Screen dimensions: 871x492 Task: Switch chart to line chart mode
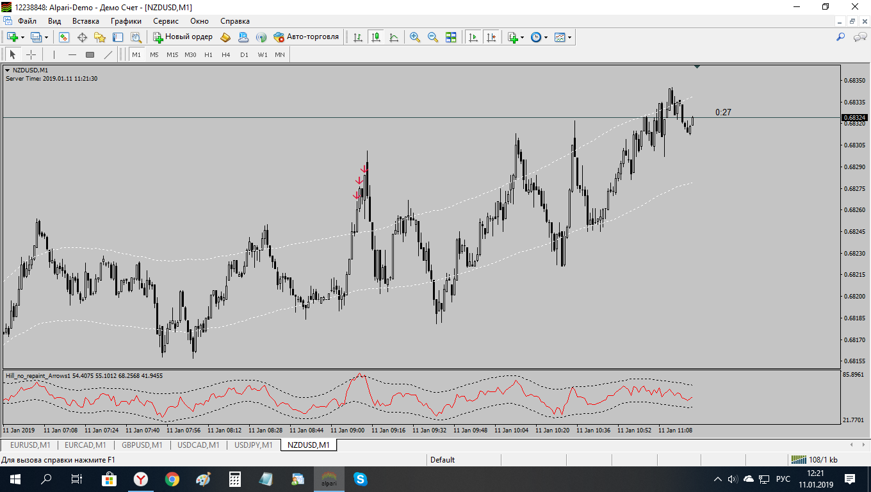click(x=394, y=37)
